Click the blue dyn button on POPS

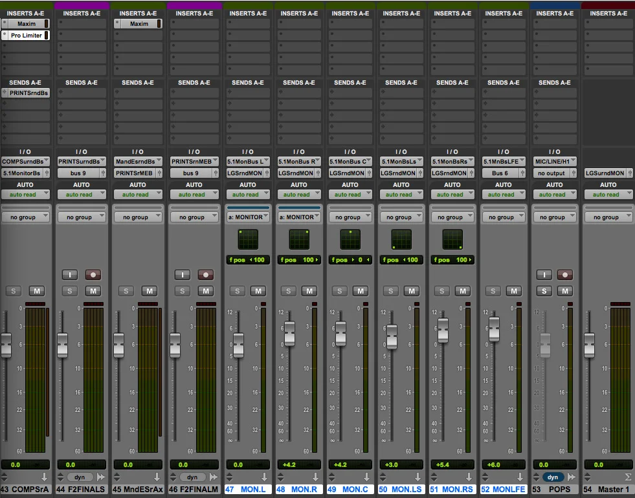[x=553, y=477]
